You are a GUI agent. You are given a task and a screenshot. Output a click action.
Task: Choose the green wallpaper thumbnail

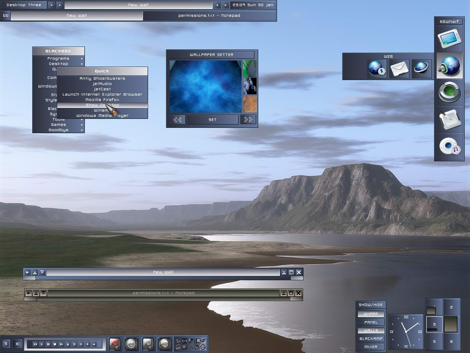pyautogui.click(x=250, y=69)
